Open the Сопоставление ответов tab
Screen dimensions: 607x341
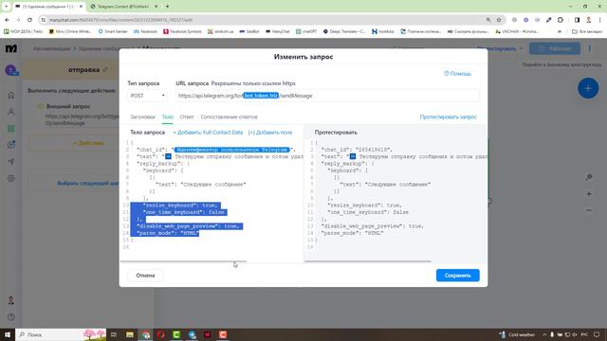229,117
